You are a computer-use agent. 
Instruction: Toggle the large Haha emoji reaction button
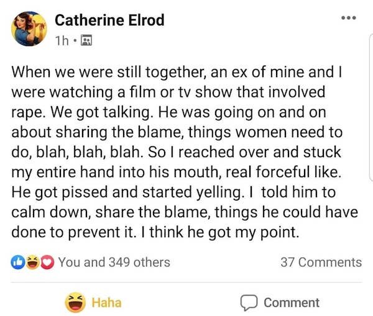click(x=75, y=302)
